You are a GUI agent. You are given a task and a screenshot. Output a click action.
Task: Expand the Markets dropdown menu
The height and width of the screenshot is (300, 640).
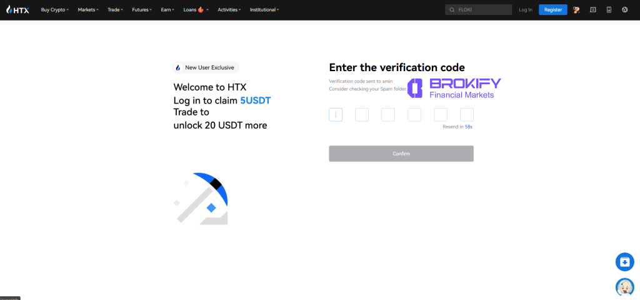88,10
